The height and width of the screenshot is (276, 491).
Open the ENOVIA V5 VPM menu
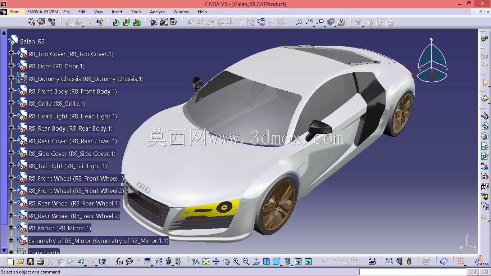coord(43,12)
